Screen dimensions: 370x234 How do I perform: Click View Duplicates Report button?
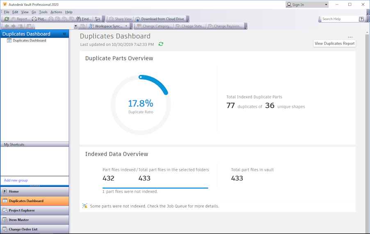(x=334, y=43)
